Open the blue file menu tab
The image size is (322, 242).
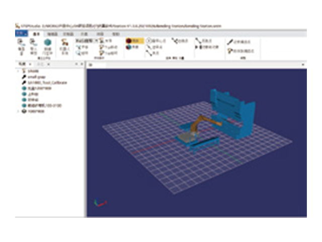[21, 33]
